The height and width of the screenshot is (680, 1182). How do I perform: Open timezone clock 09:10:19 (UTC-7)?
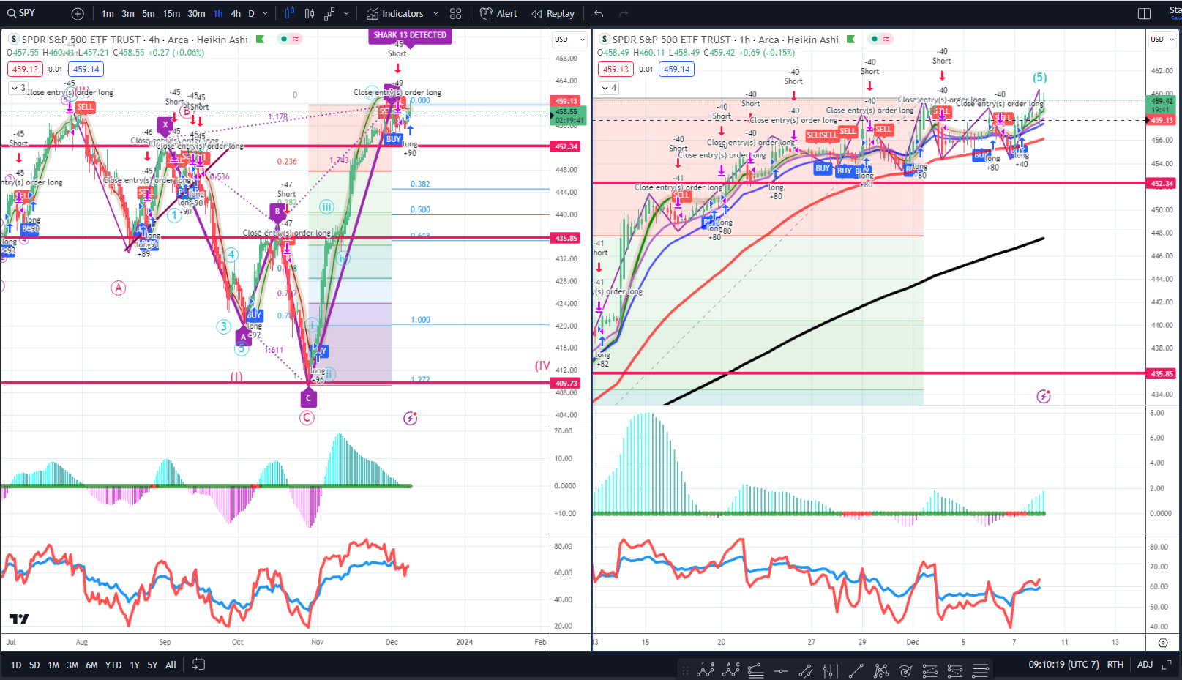[x=1063, y=665]
